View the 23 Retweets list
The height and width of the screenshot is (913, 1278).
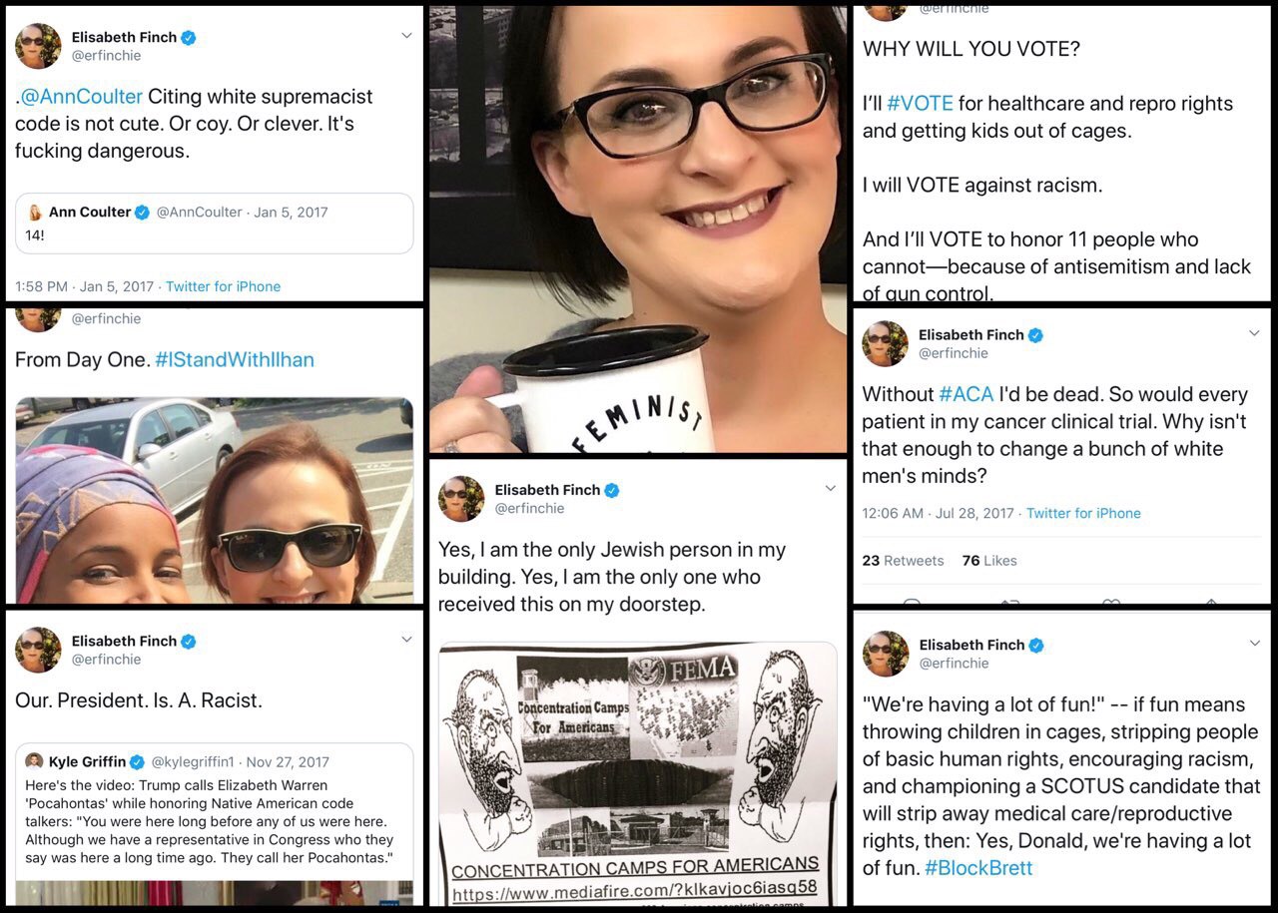pos(903,561)
